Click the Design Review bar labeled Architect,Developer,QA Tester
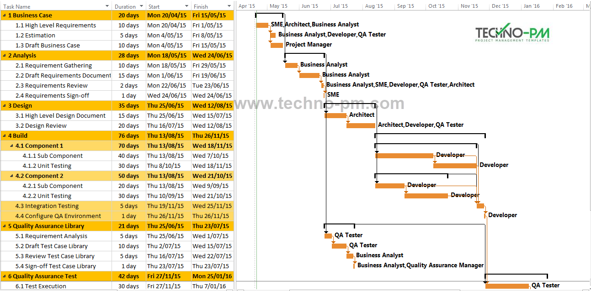Screen dimensions: 591x291 coord(361,125)
